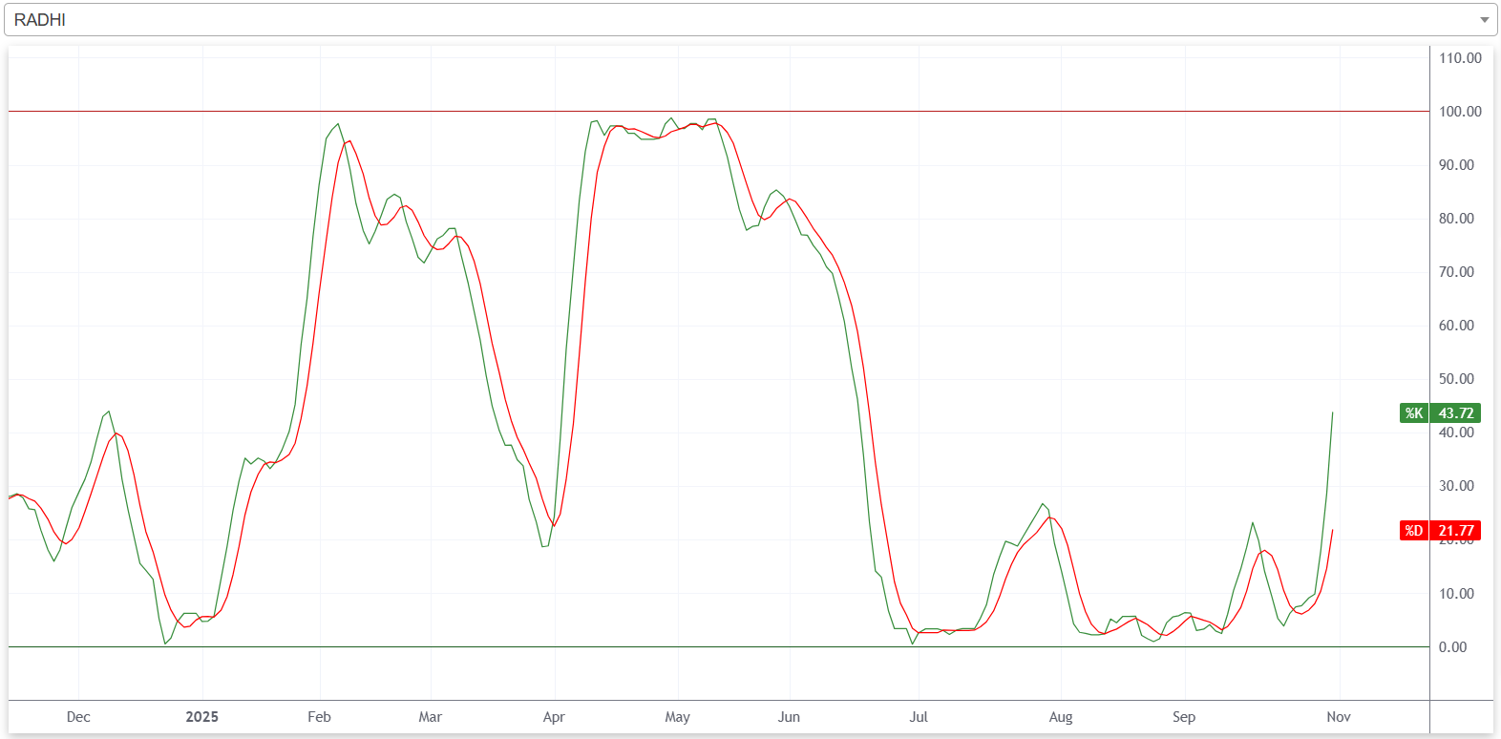Viewport: 1501px width, 739px height.
Task: Pick the Sep marker on the time axis
Action: (1183, 717)
